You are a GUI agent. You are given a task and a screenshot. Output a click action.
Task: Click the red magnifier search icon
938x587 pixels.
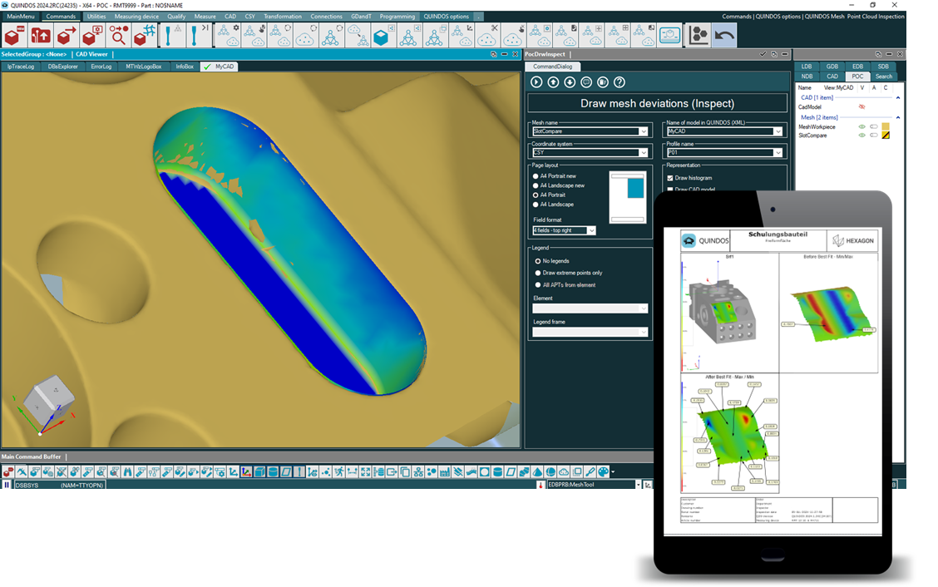point(118,36)
